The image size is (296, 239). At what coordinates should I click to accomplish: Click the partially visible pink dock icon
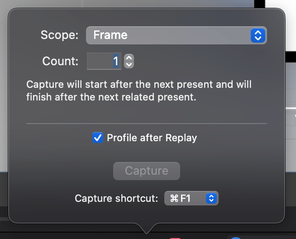(x=175, y=238)
